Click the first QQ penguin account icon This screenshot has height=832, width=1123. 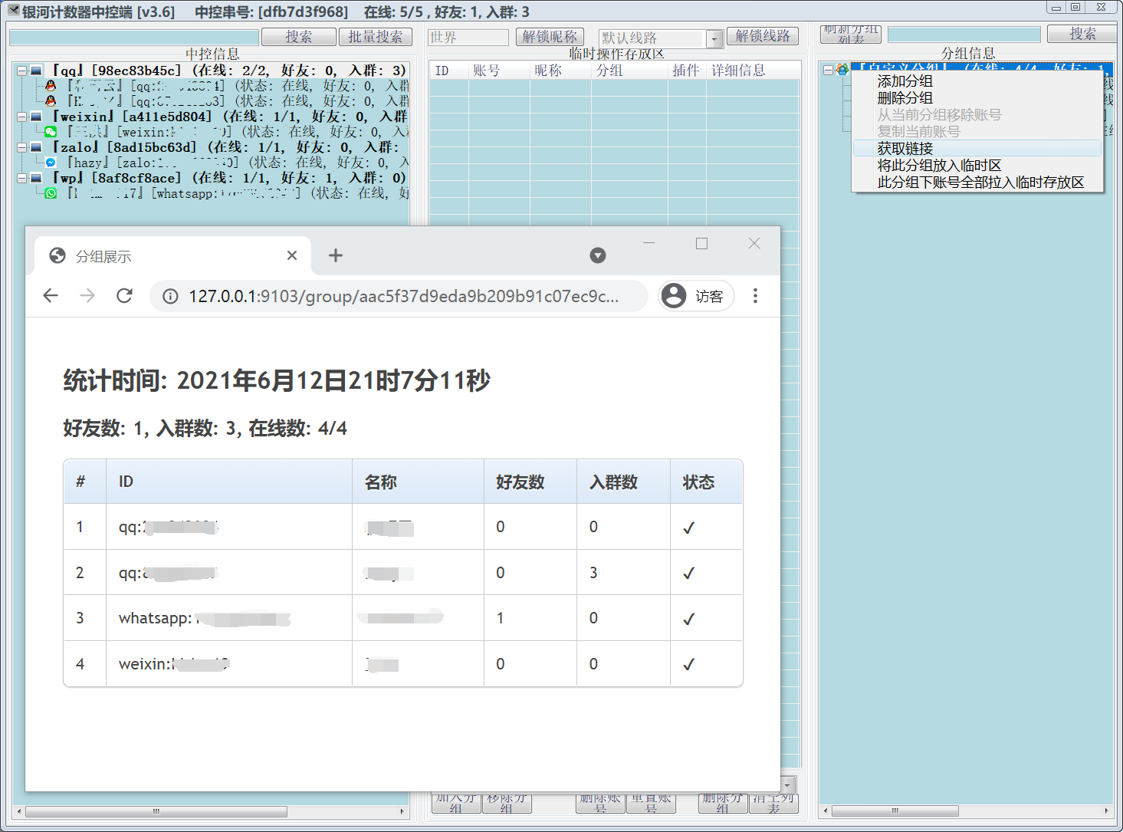pos(51,86)
